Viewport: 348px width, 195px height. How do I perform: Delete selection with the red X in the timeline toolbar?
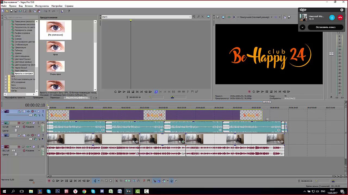[x=117, y=181]
